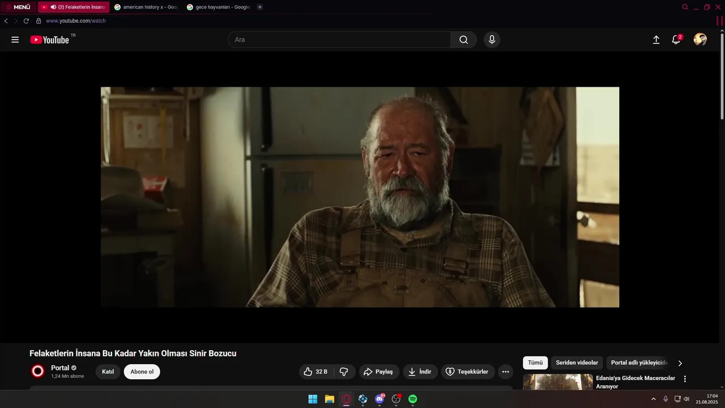The width and height of the screenshot is (725, 408).
Task: Click the search magnifier button
Action: [464, 40]
